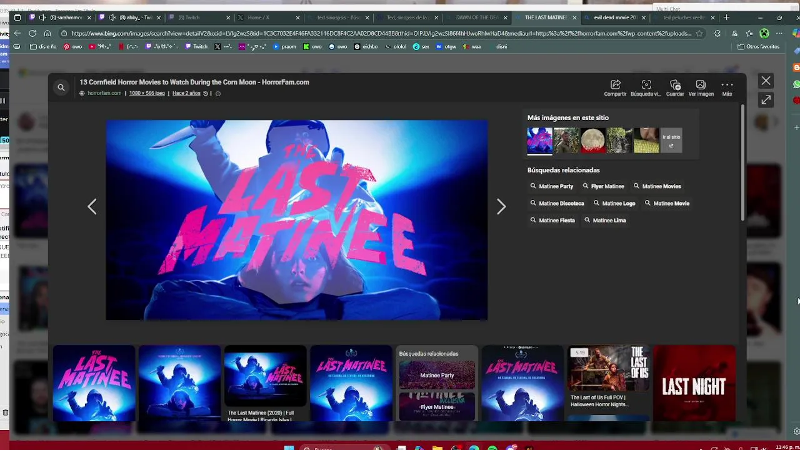The height and width of the screenshot is (450, 800).
Task: Open the WhatsApp sidebar icon
Action: click(796, 84)
